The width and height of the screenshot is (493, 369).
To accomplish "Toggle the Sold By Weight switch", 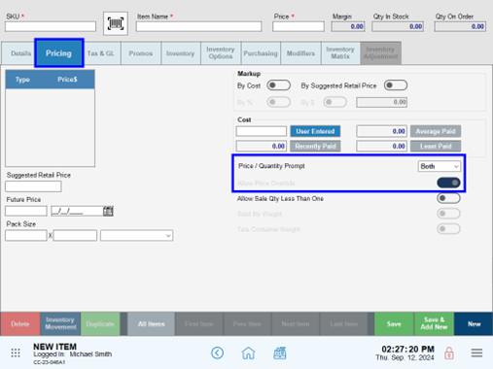I will pyautogui.click(x=448, y=214).
